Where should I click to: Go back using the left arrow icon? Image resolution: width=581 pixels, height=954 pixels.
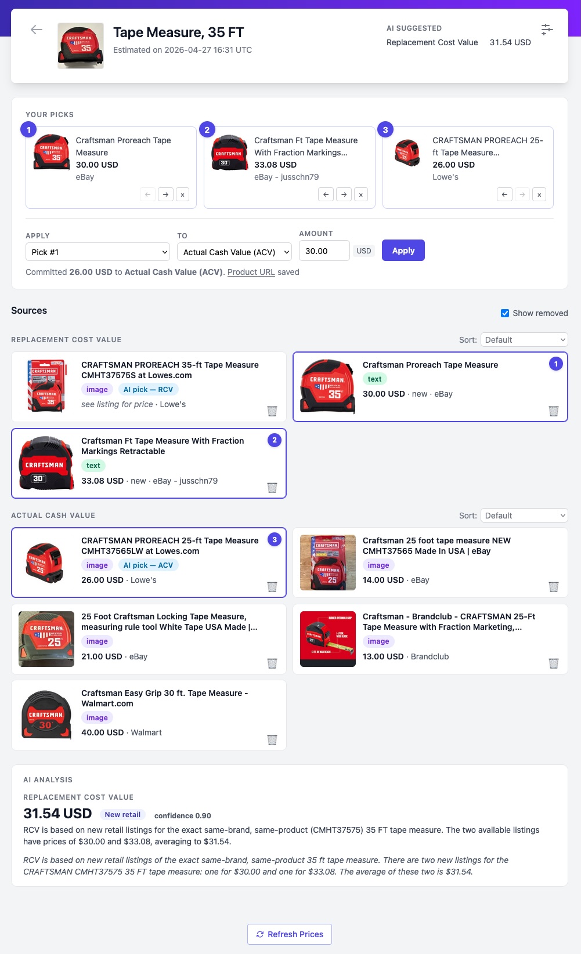[37, 30]
